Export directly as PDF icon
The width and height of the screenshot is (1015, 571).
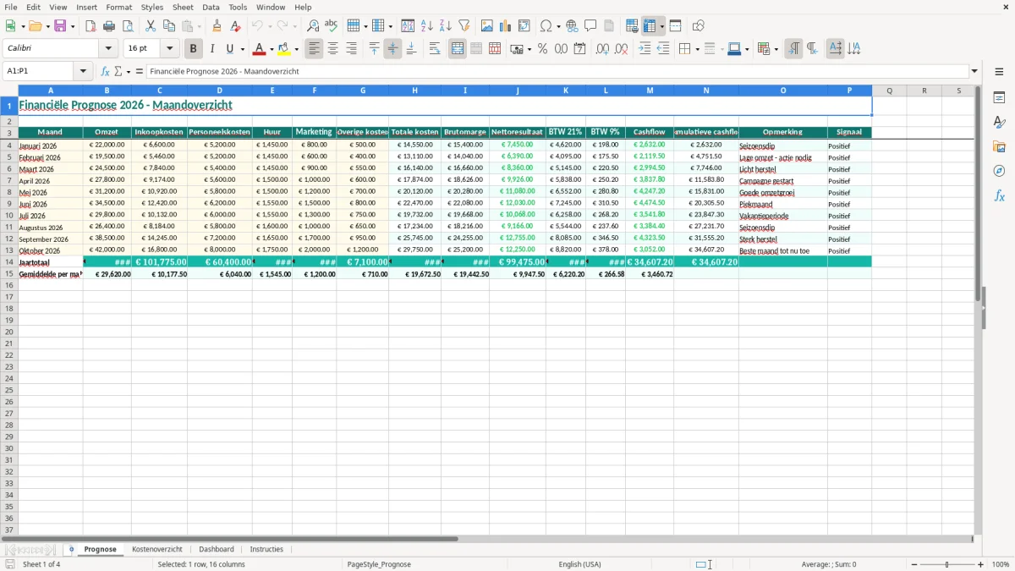click(91, 26)
